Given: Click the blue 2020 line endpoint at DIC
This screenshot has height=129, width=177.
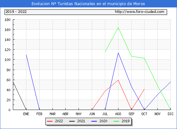Looking at the screenshot, I should (x=171, y=82).
